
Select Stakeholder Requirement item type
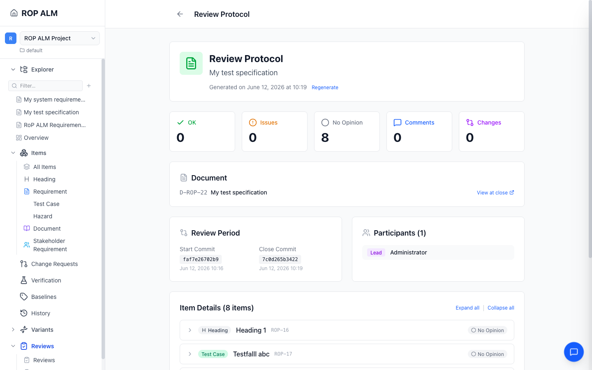50,245
